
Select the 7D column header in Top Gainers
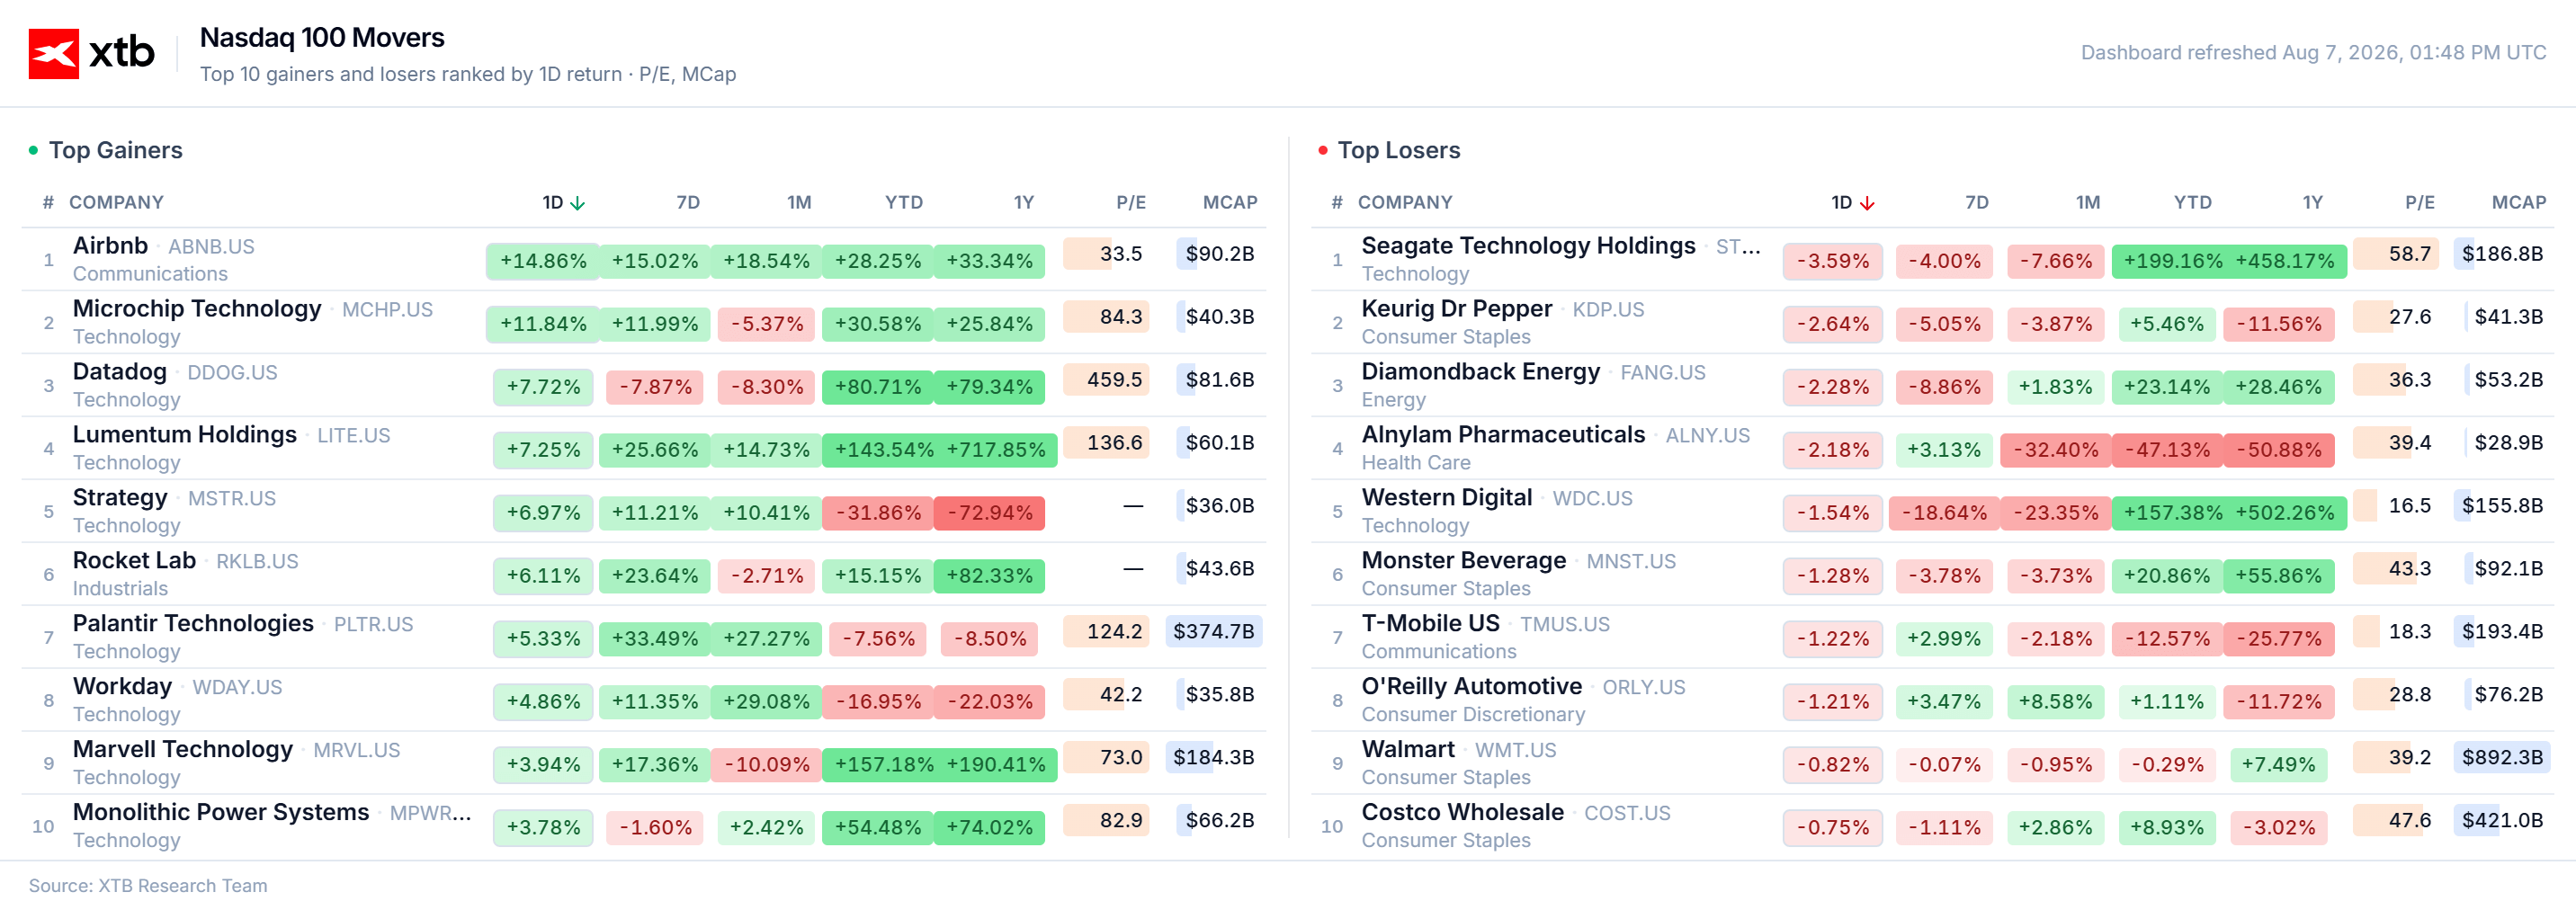[687, 202]
